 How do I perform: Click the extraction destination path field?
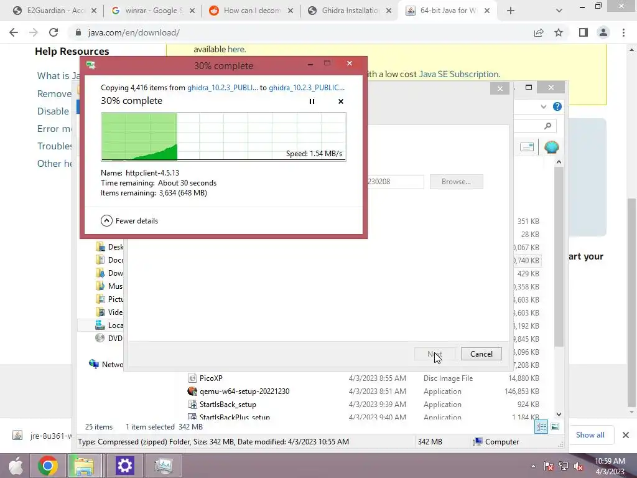click(395, 182)
